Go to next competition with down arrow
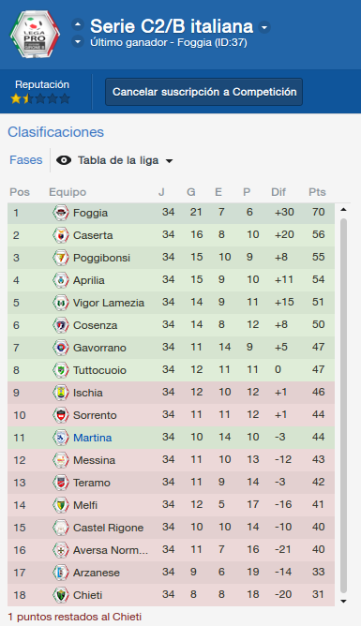The height and width of the screenshot is (626, 361). [x=78, y=41]
